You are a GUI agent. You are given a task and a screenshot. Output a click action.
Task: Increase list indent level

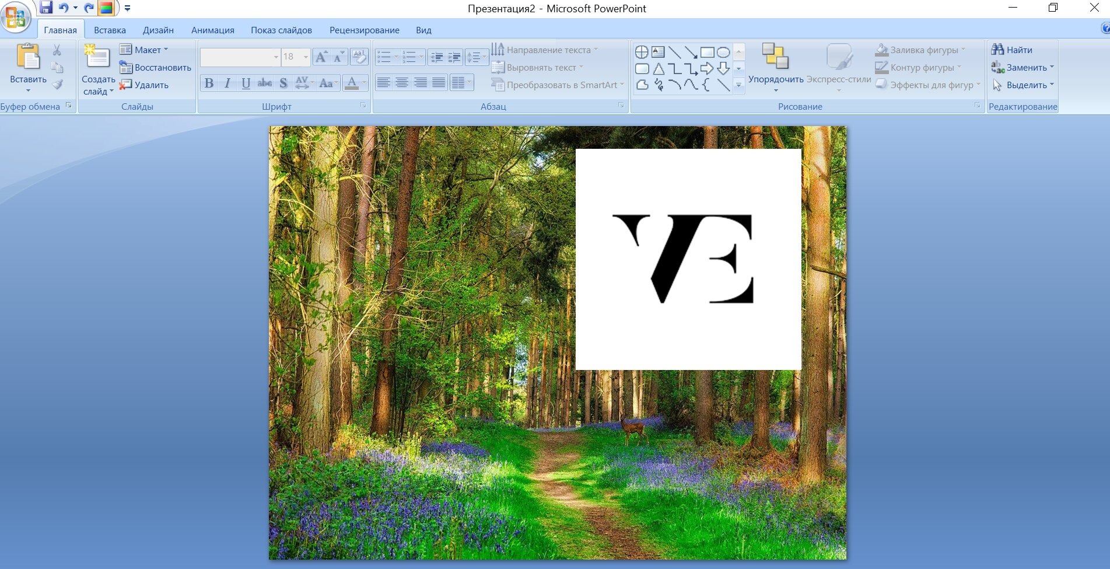(454, 57)
